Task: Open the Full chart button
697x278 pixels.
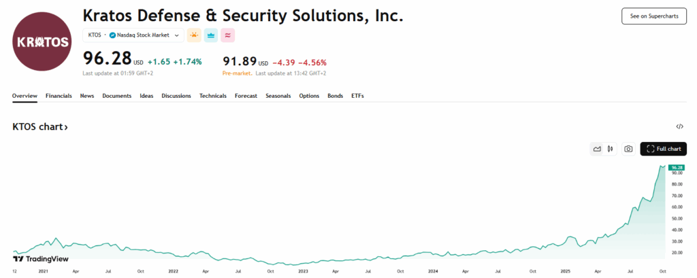Action: click(x=664, y=149)
